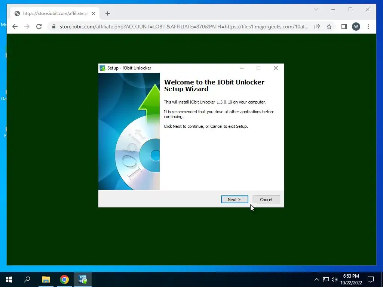Click the IObit disc artwork in setup
This screenshot has height=287, width=383.
click(129, 131)
